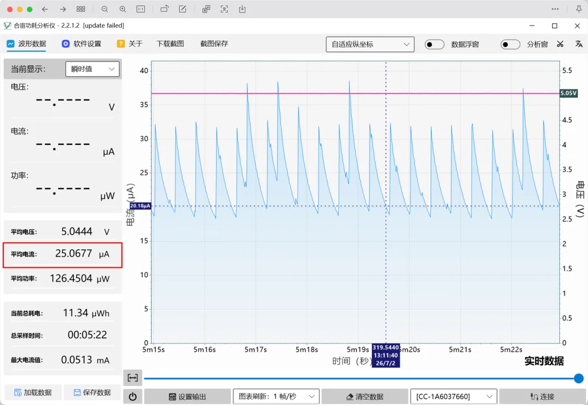The height and width of the screenshot is (405, 588).
Task: Click the 最大电流值 value 0.0513 mA
Action: [x=85, y=360]
